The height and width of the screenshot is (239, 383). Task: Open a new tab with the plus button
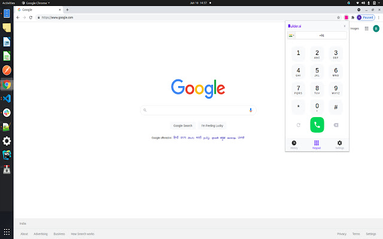tap(67, 10)
